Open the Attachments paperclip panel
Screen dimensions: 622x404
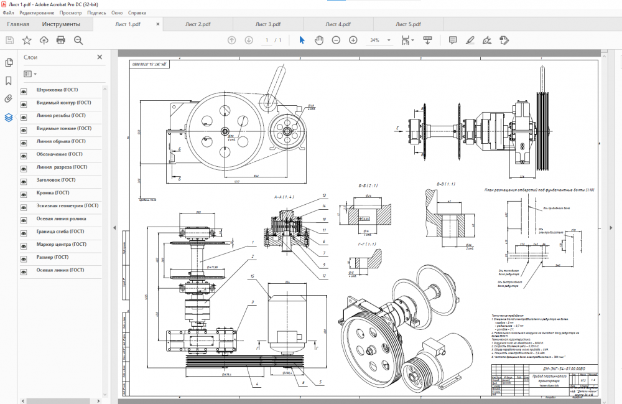[x=9, y=98]
